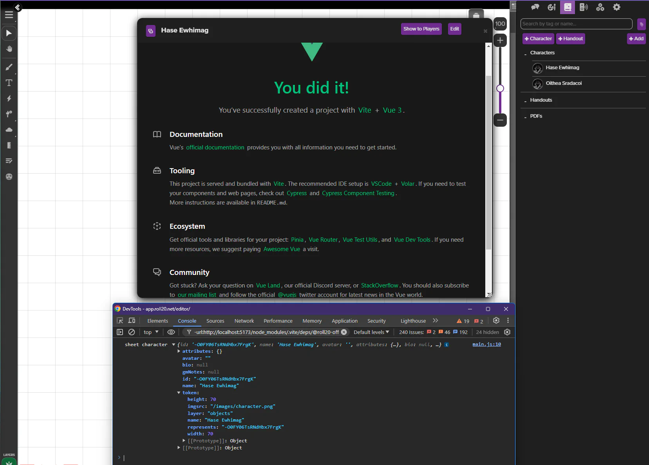Open the Vue Router link
This screenshot has height=465, width=649.
pos(323,240)
